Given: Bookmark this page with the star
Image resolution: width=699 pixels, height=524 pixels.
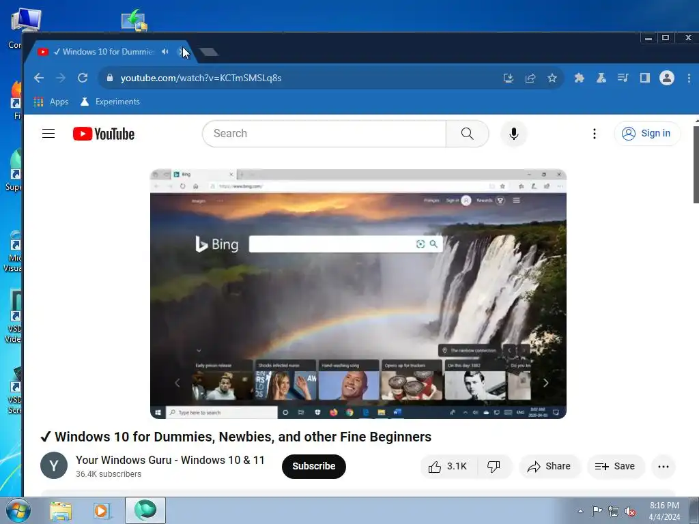Looking at the screenshot, I should pos(552,78).
